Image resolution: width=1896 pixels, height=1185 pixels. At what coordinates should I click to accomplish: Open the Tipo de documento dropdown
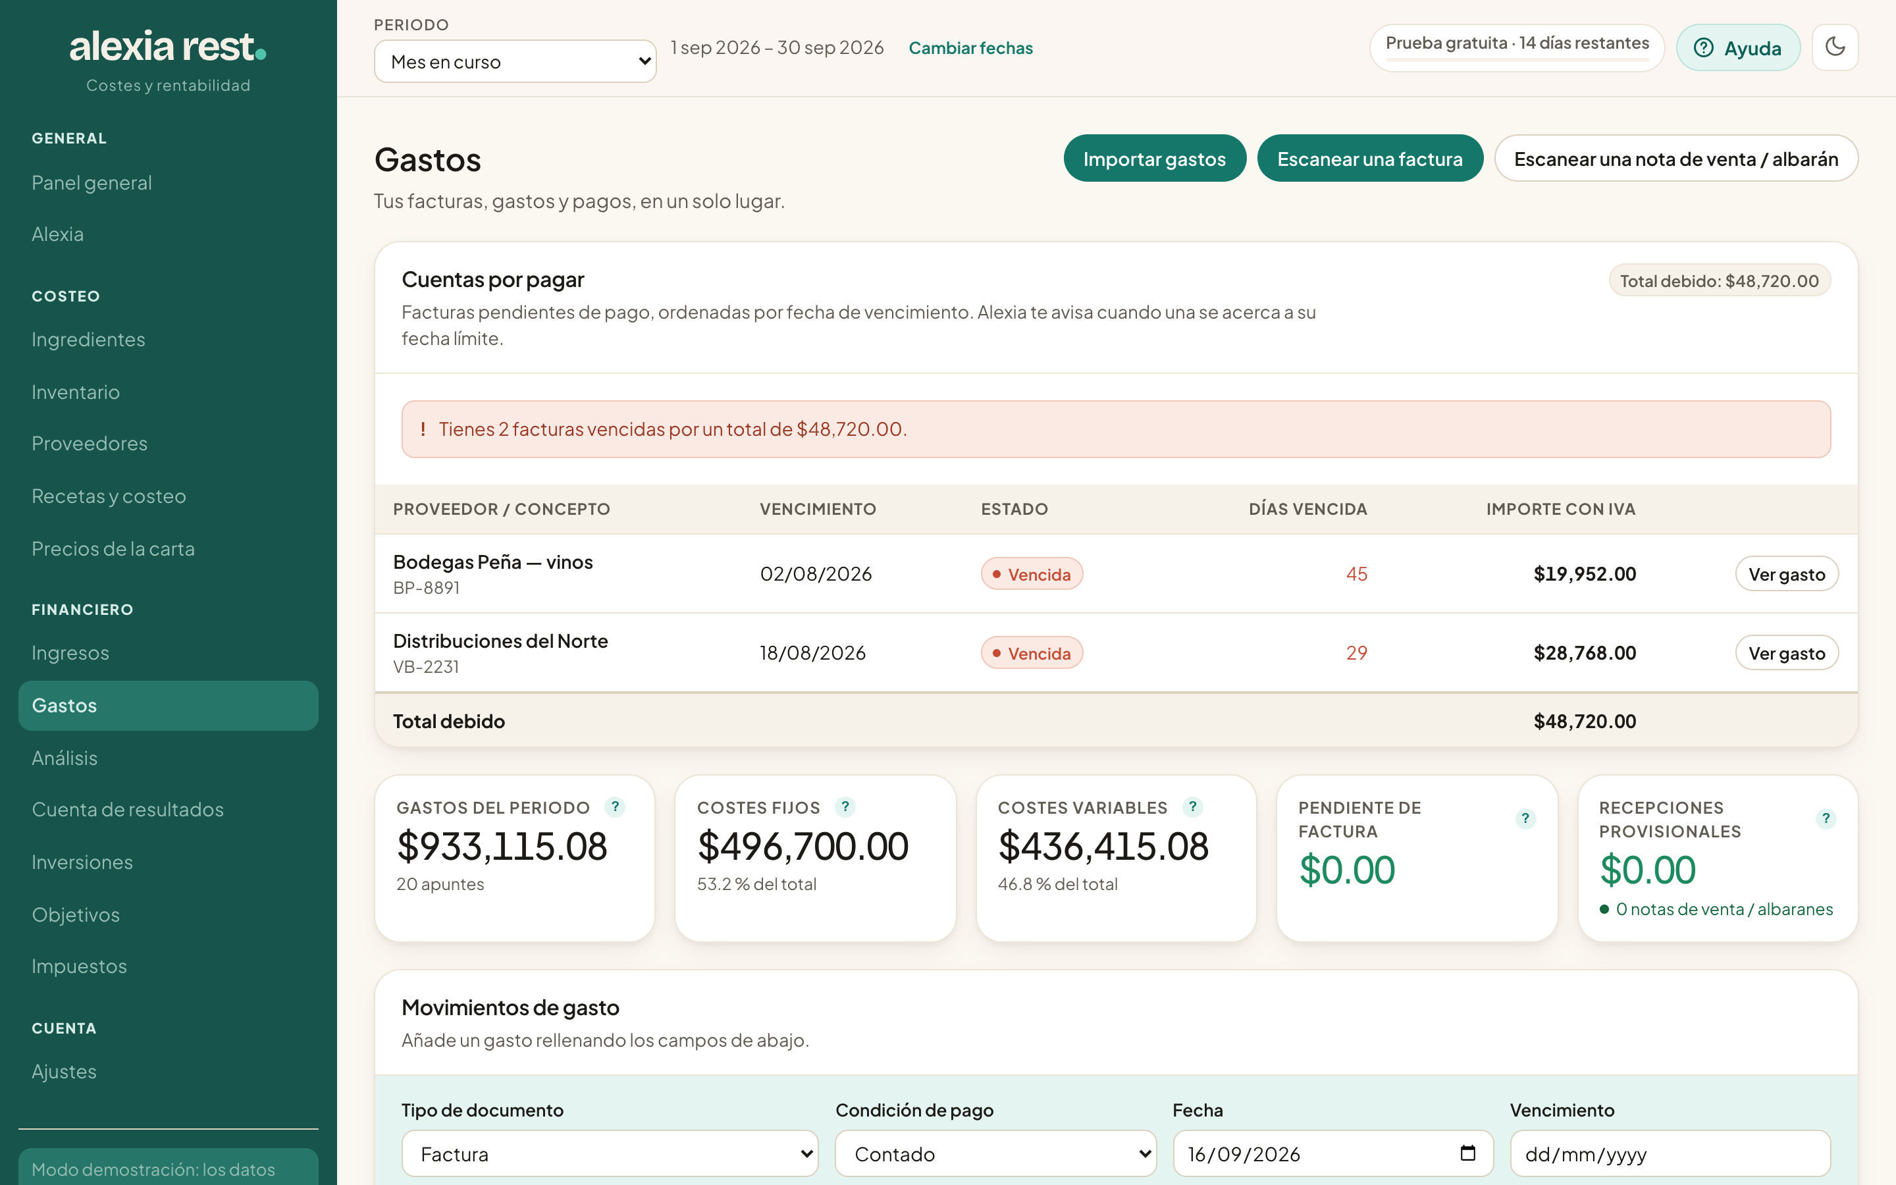click(x=610, y=1153)
